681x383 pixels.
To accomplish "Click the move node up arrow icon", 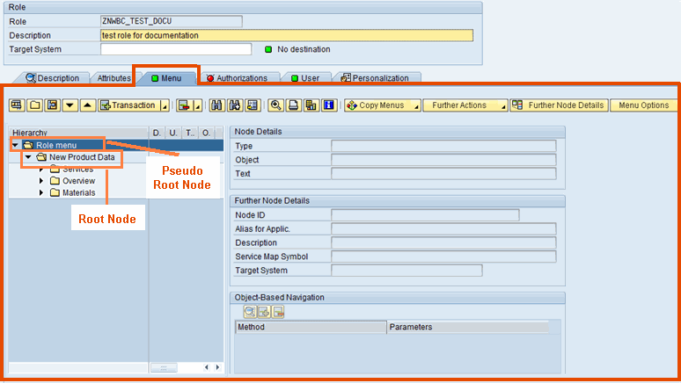I will tap(87, 105).
